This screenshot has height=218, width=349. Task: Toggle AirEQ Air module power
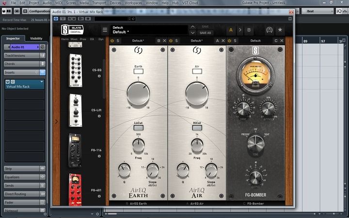(171, 41)
